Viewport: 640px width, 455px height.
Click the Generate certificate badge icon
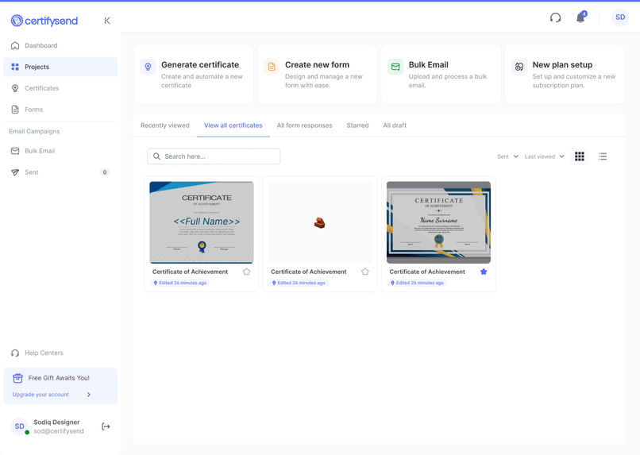coord(148,67)
